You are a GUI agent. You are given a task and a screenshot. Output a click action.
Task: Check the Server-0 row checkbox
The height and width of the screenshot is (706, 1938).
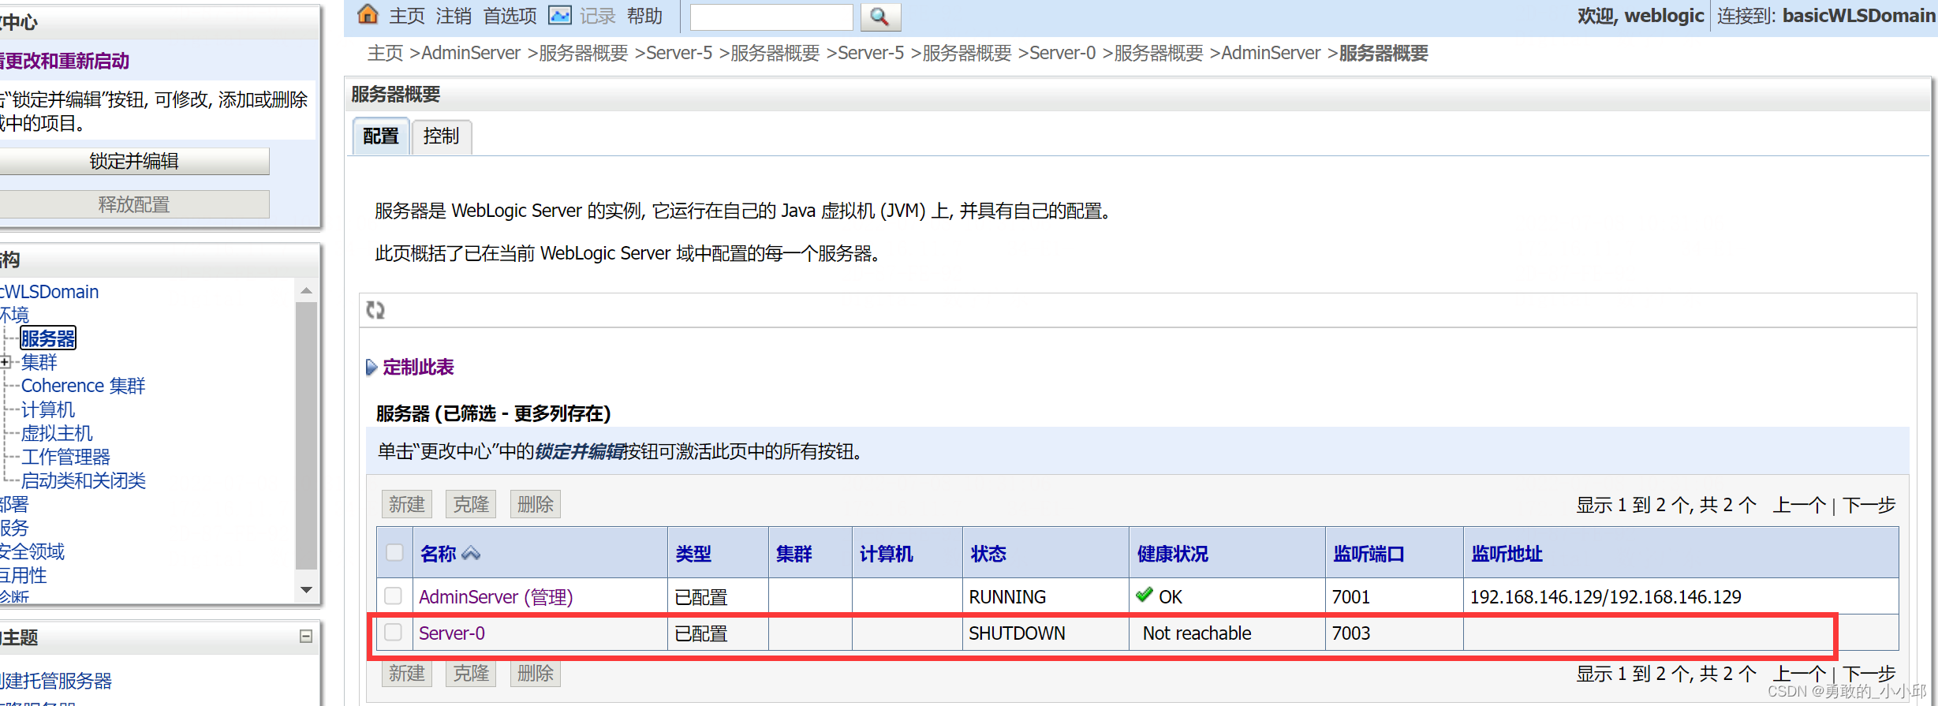point(393,632)
